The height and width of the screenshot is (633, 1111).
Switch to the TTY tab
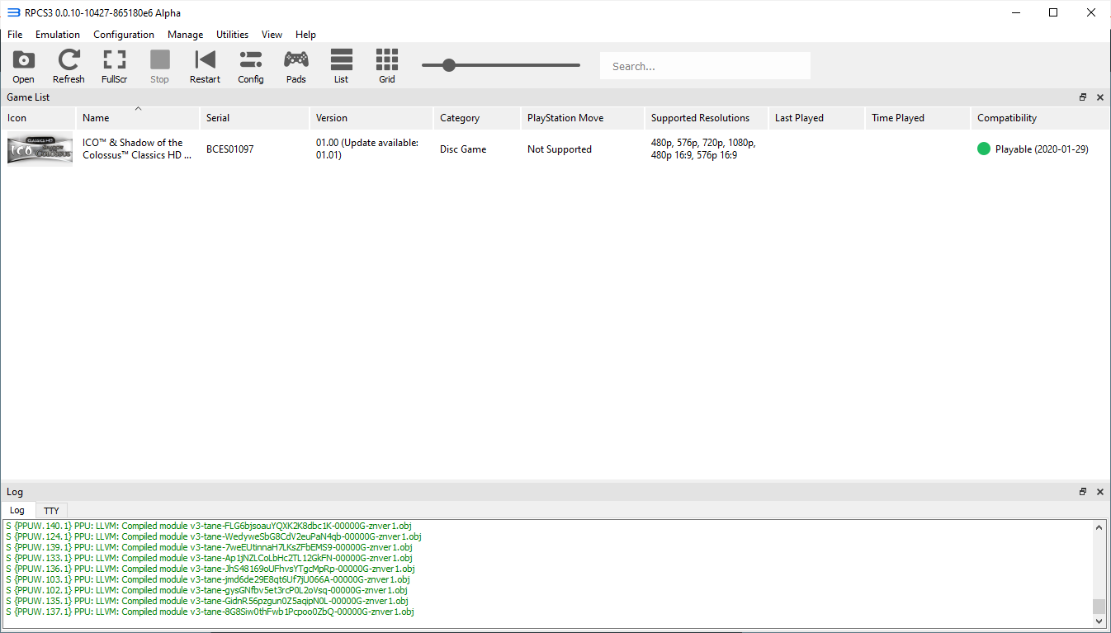pos(51,510)
